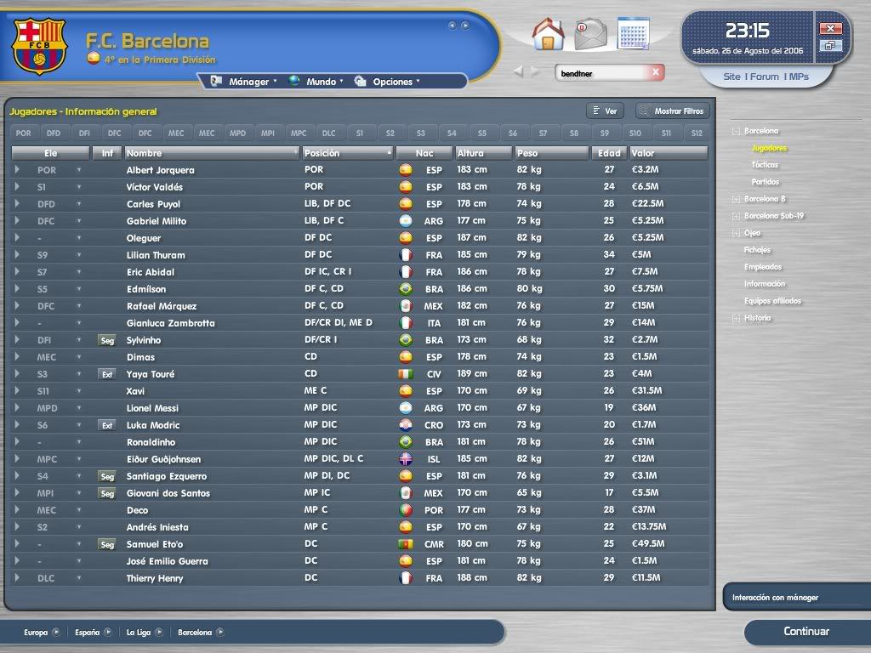The image size is (871, 653).
Task: Select the S1 substitute tab
Action: pyautogui.click(x=360, y=133)
